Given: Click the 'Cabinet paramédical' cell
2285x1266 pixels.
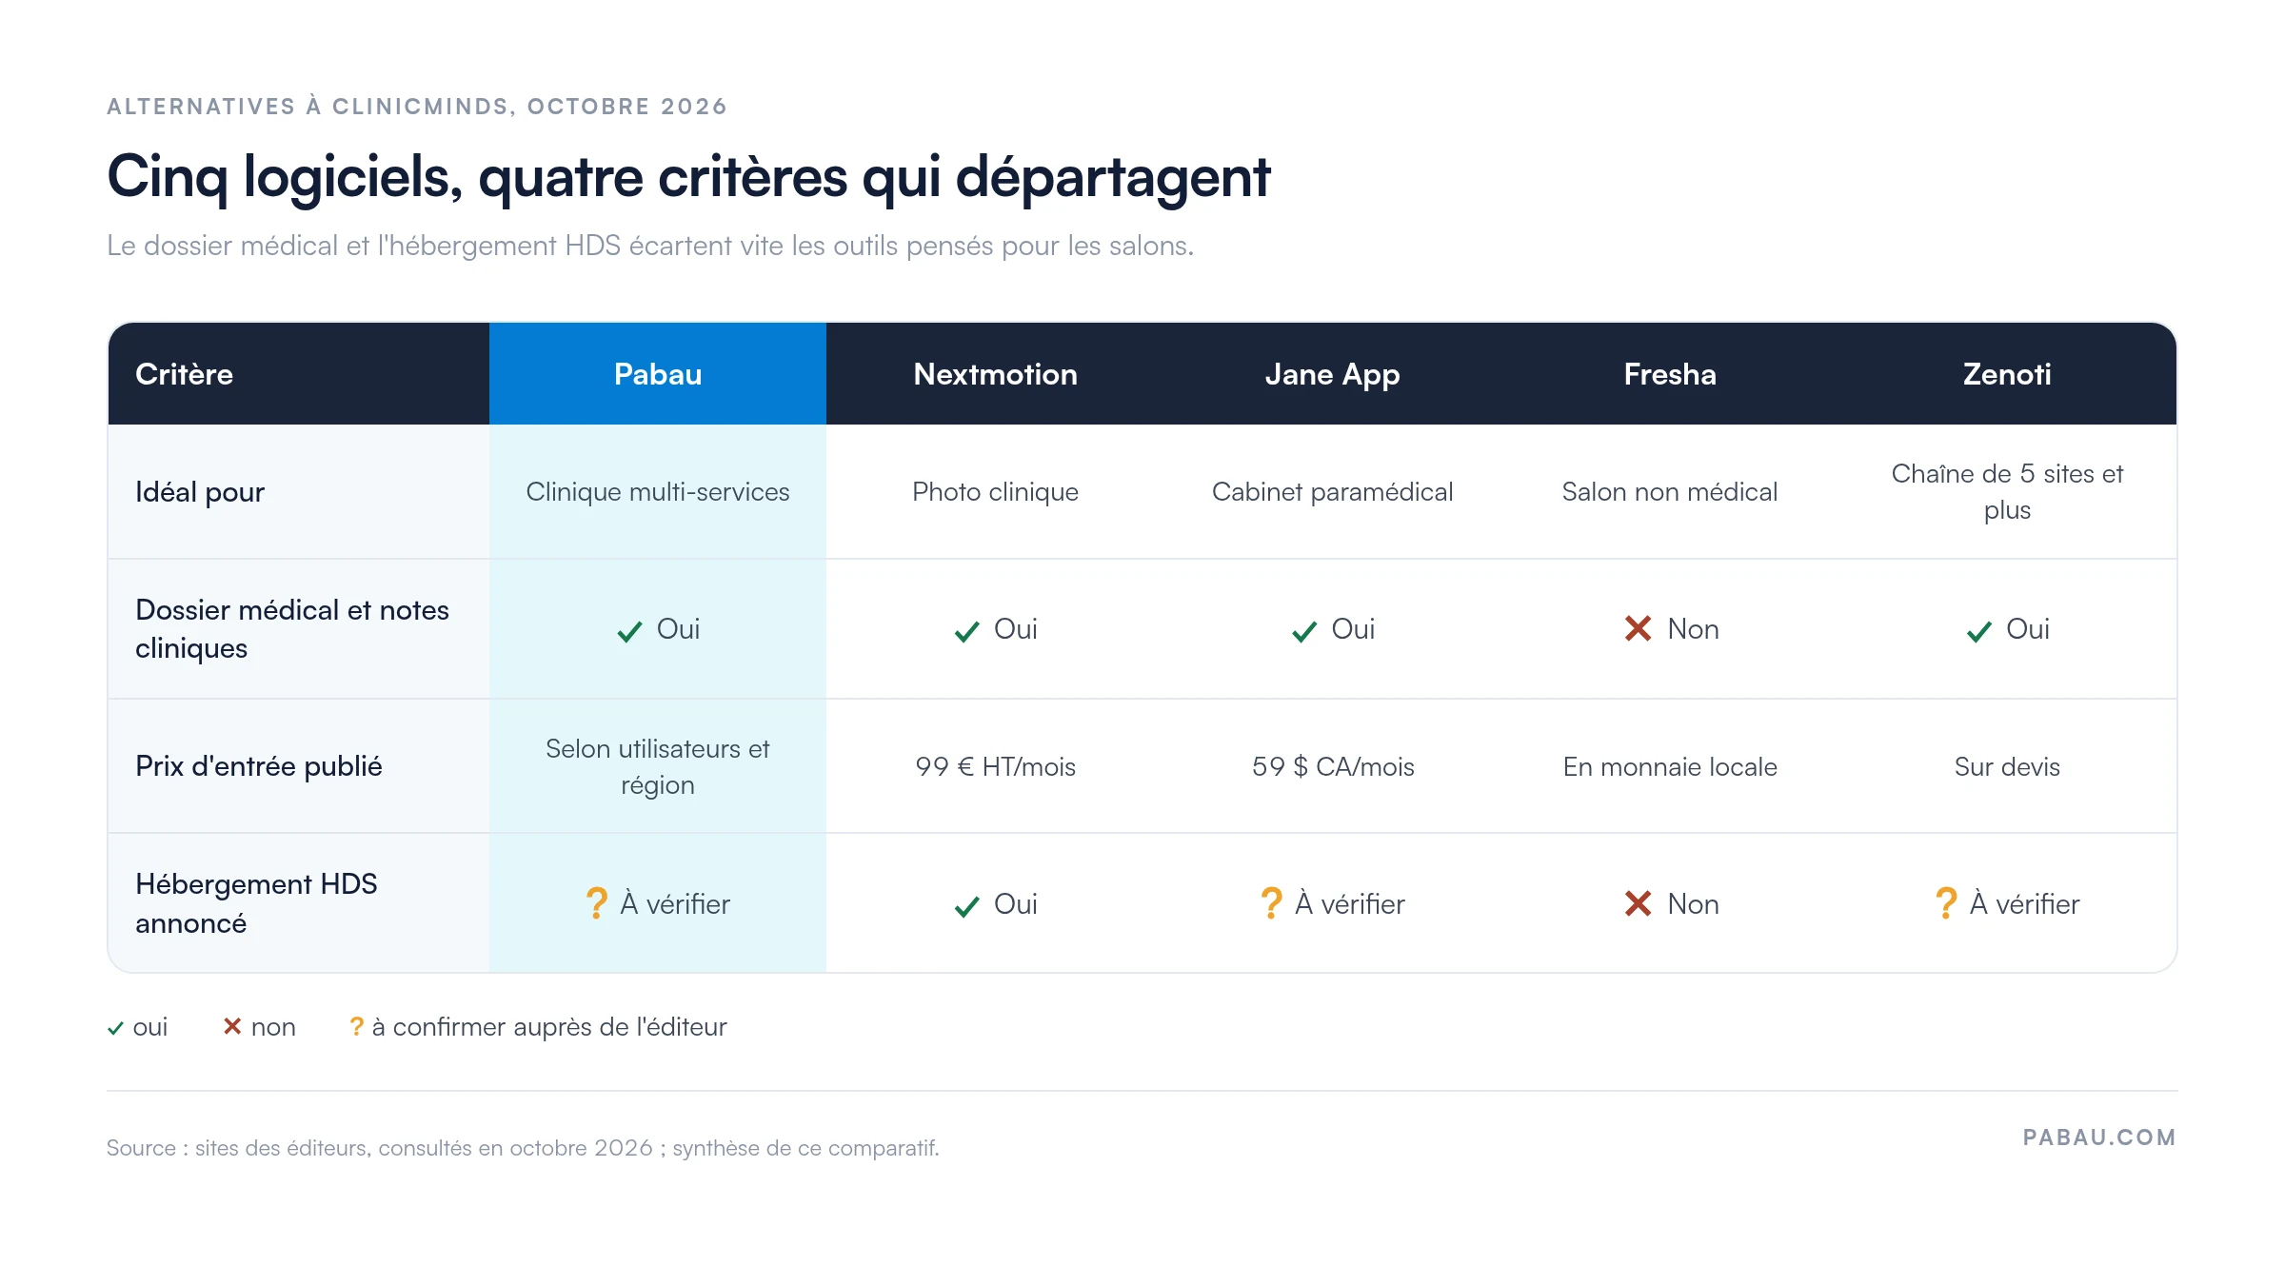Looking at the screenshot, I should click(x=1332, y=492).
